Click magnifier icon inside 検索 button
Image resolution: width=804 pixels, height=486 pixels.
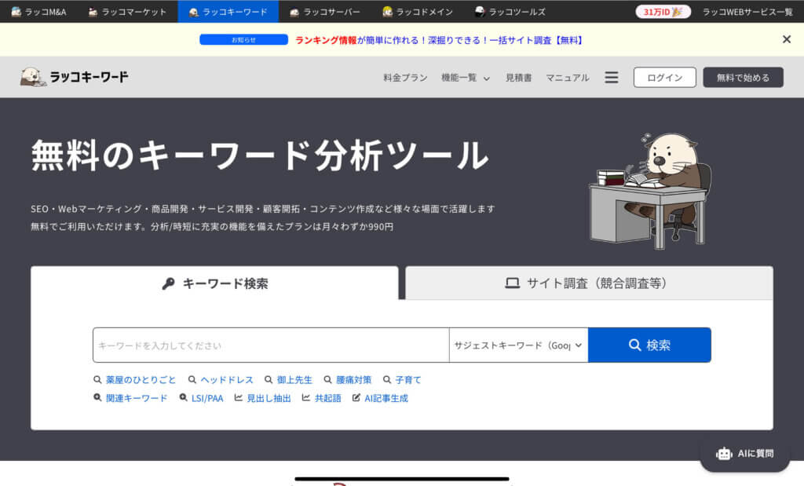[x=634, y=345]
